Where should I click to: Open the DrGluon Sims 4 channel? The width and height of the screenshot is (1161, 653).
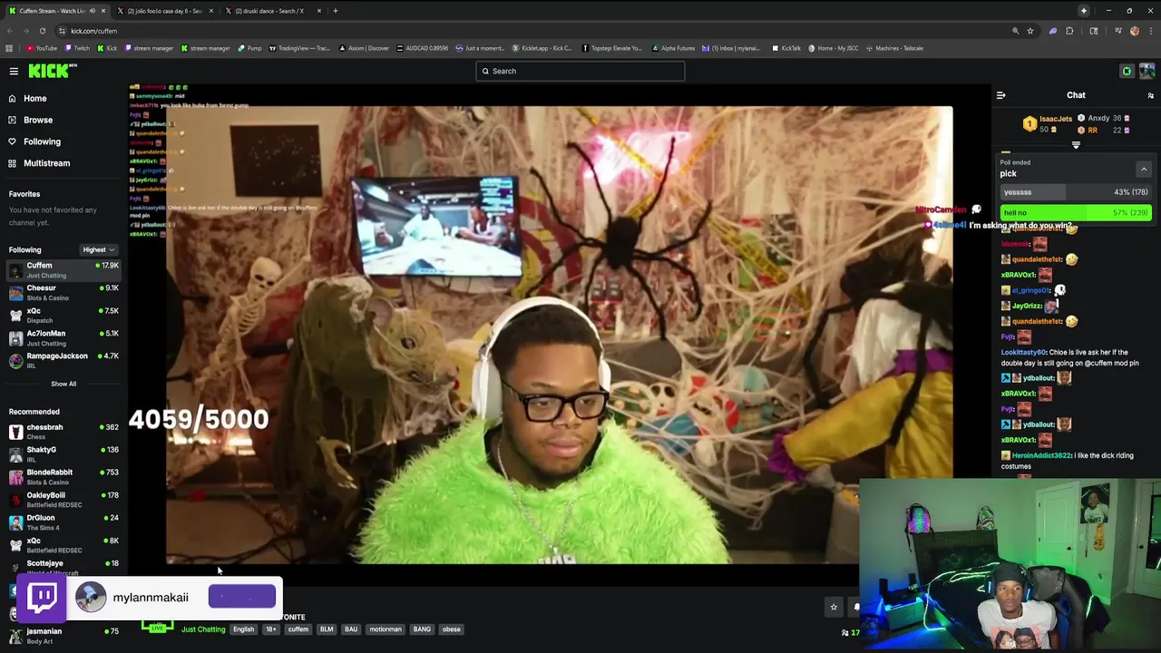tap(63, 522)
